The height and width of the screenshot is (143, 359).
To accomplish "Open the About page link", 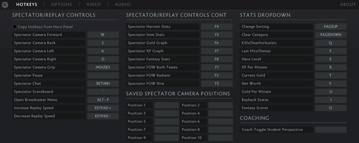I will point(348,4).
